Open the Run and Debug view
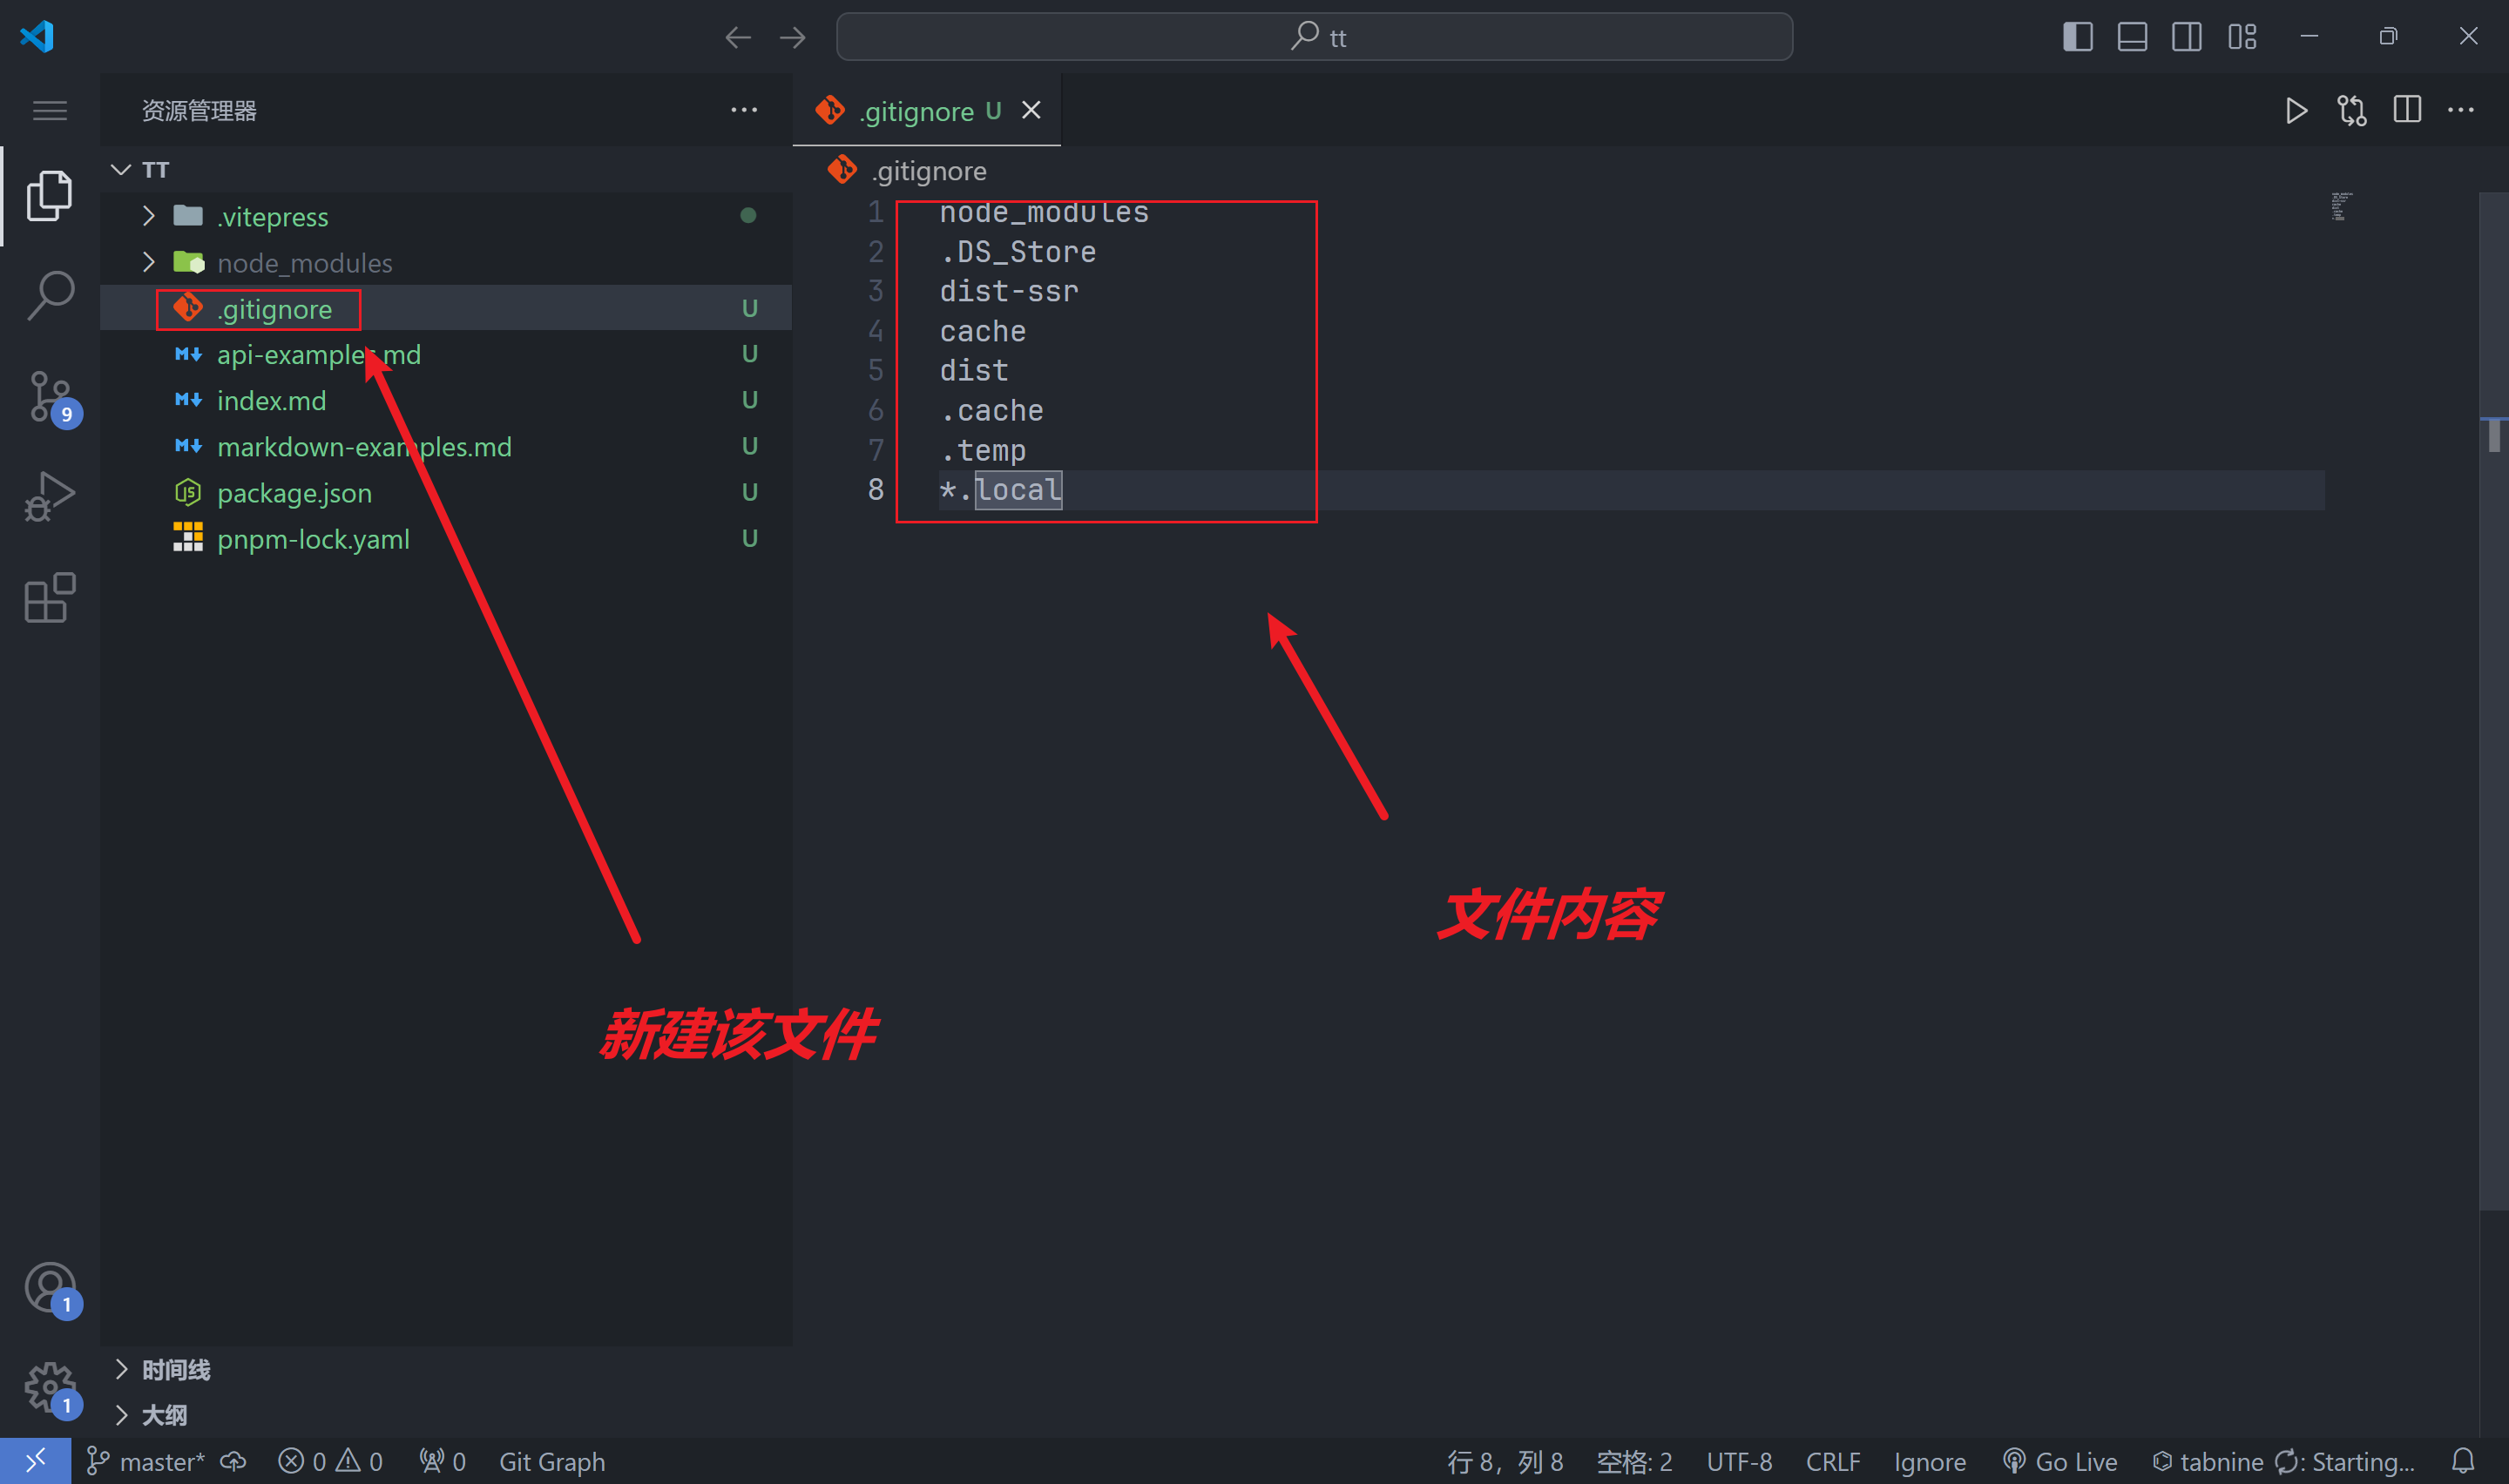The height and width of the screenshot is (1484, 2509). coord(50,496)
